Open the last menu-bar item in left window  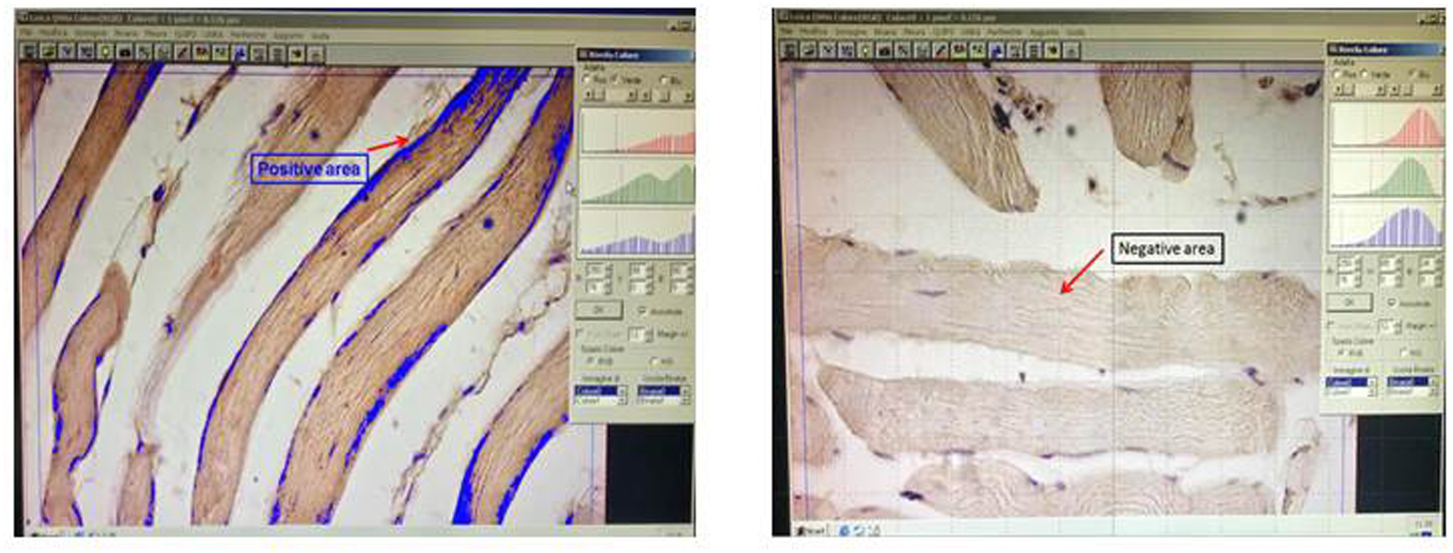319,35
